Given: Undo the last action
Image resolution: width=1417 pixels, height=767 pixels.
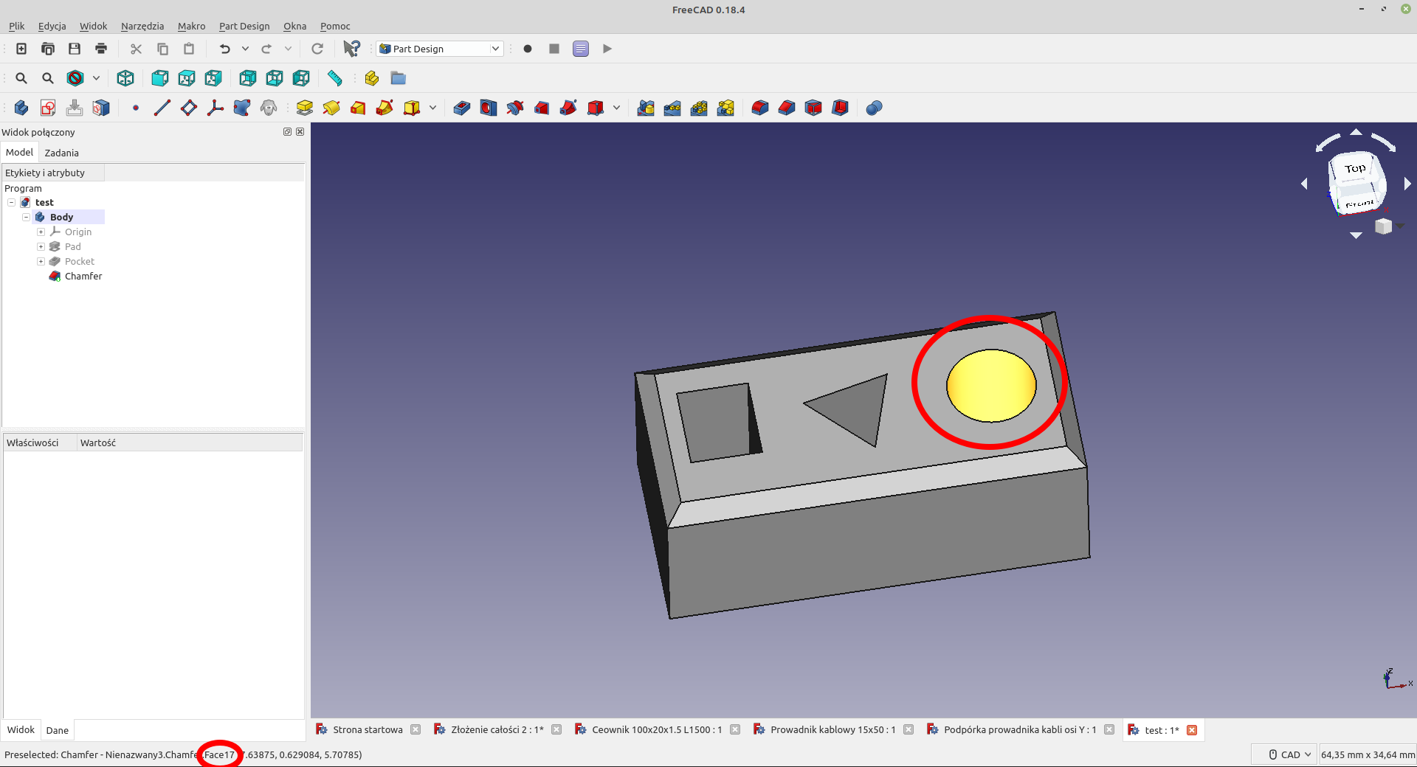Looking at the screenshot, I should [x=224, y=49].
